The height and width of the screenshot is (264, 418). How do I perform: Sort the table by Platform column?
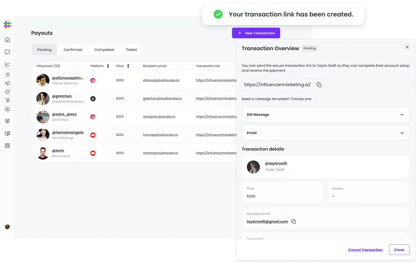tap(108, 66)
